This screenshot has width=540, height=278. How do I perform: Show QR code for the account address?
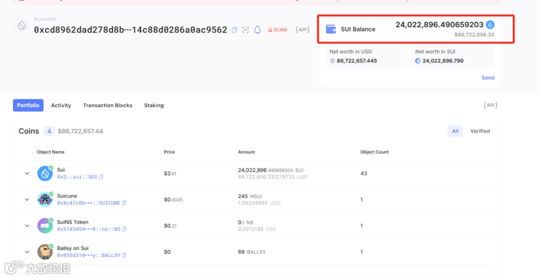point(245,30)
